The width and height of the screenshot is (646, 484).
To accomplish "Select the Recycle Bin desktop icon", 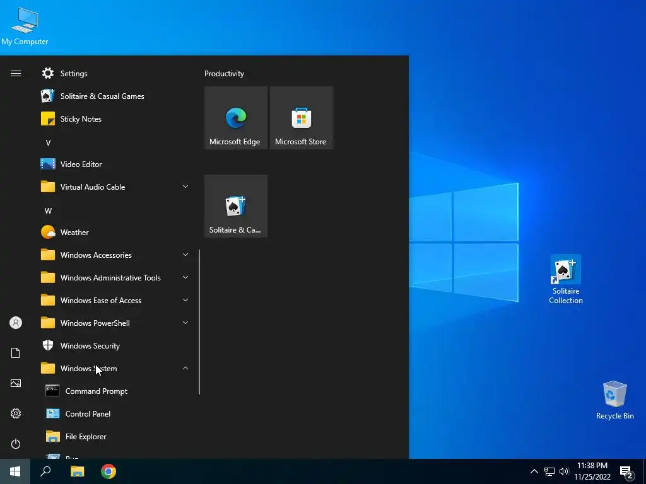I will point(614,400).
